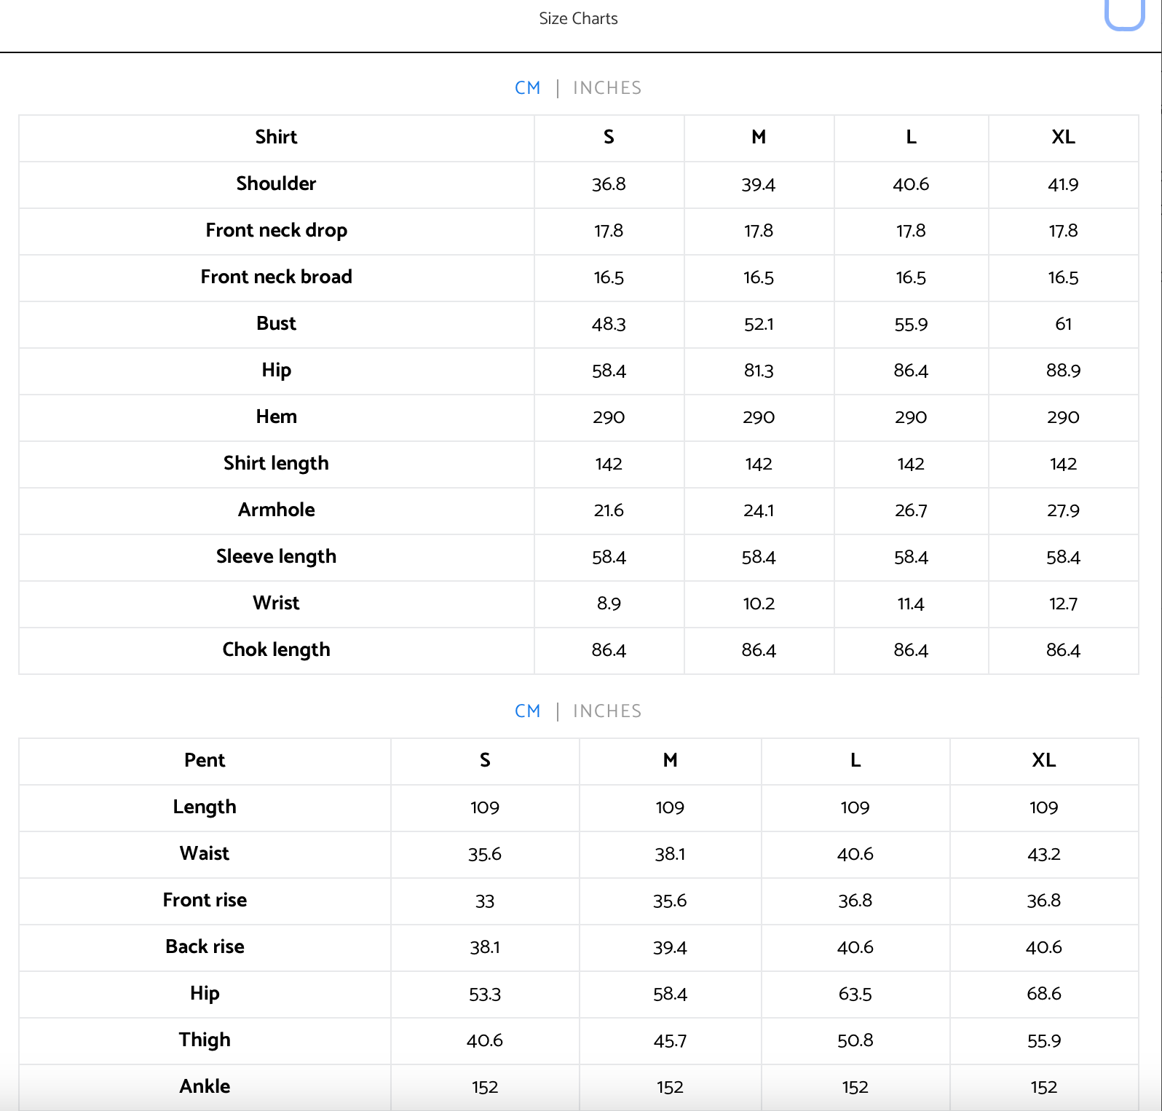Select the M column header in Pent table
The image size is (1162, 1111).
coord(670,761)
